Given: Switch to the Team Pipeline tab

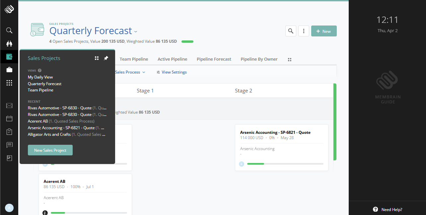Looking at the screenshot, I should [x=134, y=59].
